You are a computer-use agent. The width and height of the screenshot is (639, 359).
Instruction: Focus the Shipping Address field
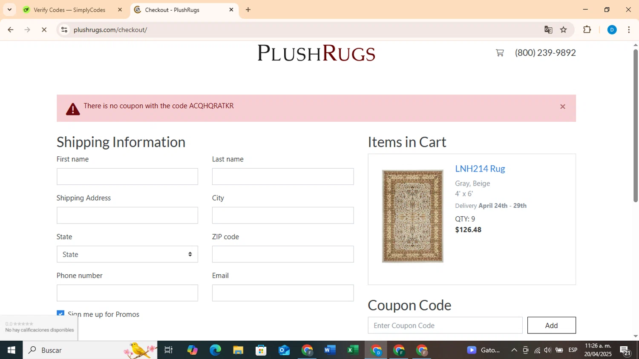coord(127,215)
